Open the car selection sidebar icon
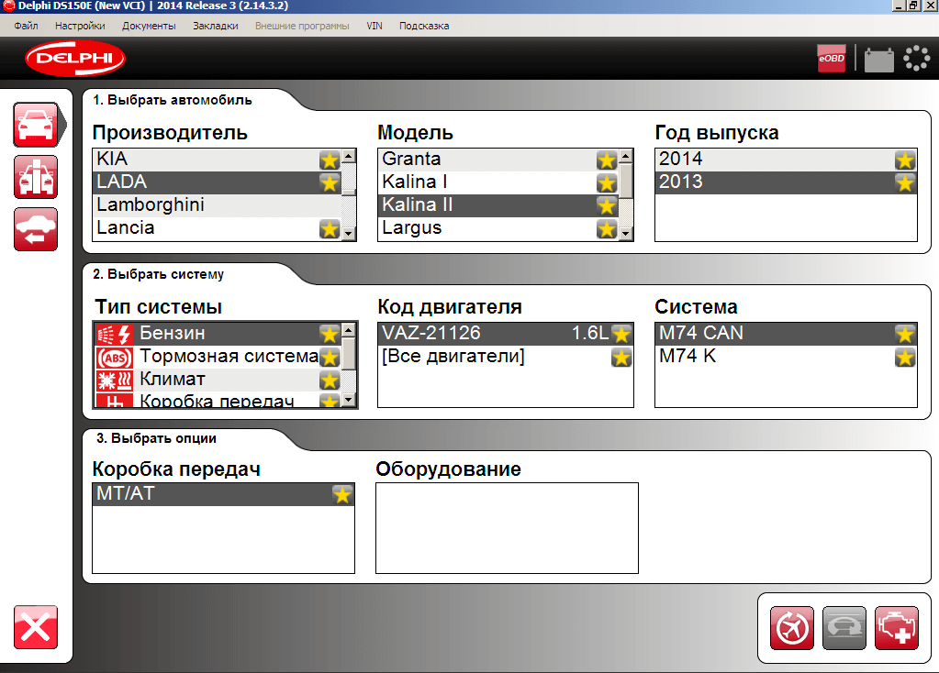Image resolution: width=939 pixels, height=673 pixels. coord(36,125)
